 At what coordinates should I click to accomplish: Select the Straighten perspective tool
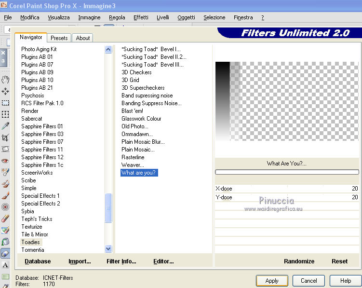(x=5, y=150)
